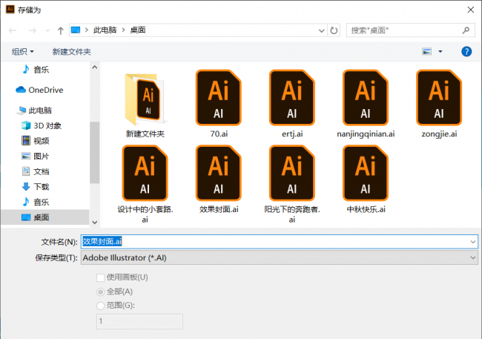Click the range number field

(x=139, y=321)
